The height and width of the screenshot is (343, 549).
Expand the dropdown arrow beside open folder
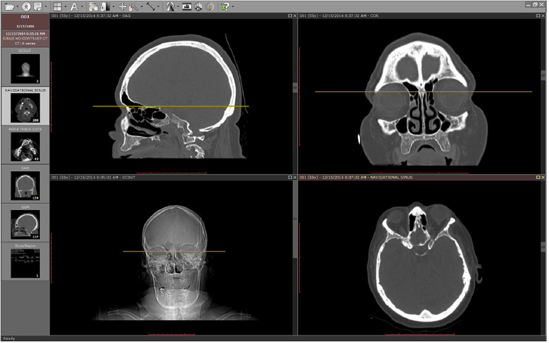coord(18,7)
